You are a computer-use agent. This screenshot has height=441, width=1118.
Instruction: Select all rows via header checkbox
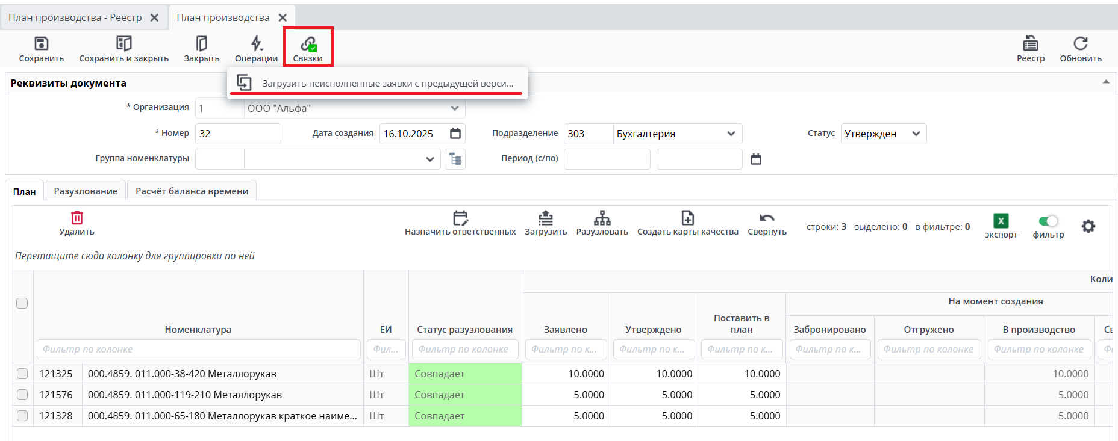click(22, 303)
